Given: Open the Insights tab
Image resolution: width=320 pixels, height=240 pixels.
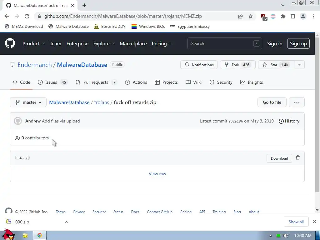Looking at the screenshot, I should (x=252, y=82).
